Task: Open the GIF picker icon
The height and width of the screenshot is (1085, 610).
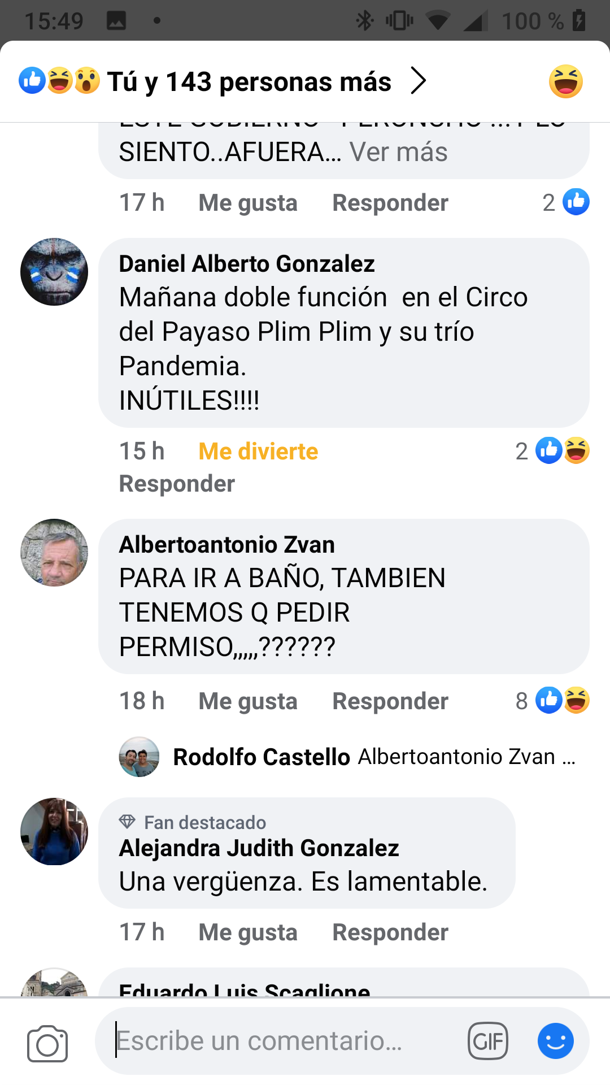Action: (x=488, y=1041)
